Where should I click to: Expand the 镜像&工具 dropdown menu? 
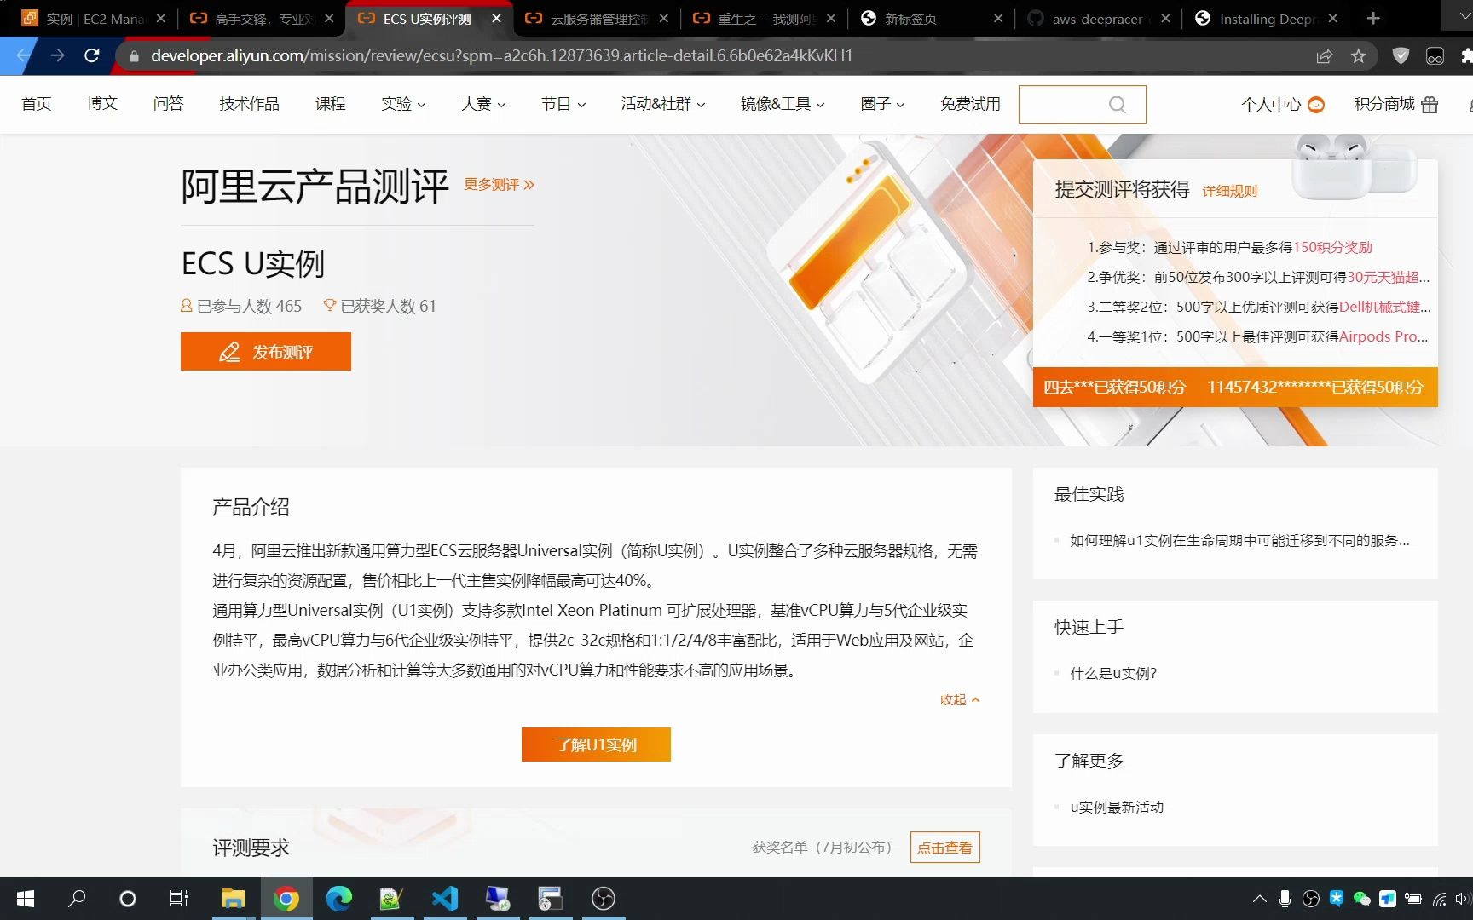pyautogui.click(x=783, y=104)
